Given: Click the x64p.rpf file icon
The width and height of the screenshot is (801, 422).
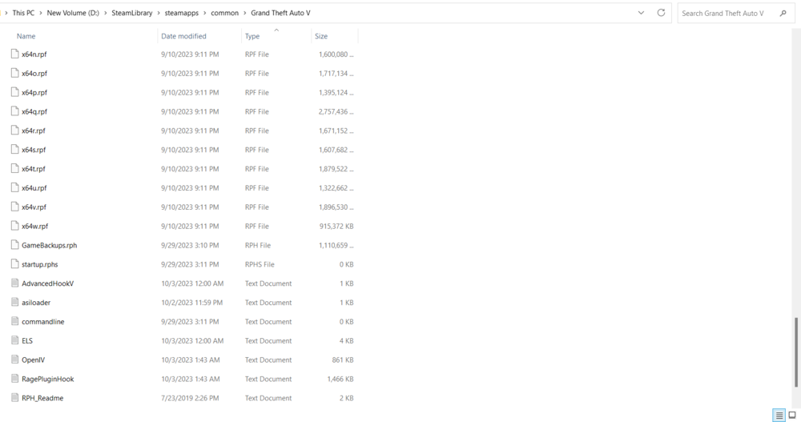Looking at the screenshot, I should point(14,92).
